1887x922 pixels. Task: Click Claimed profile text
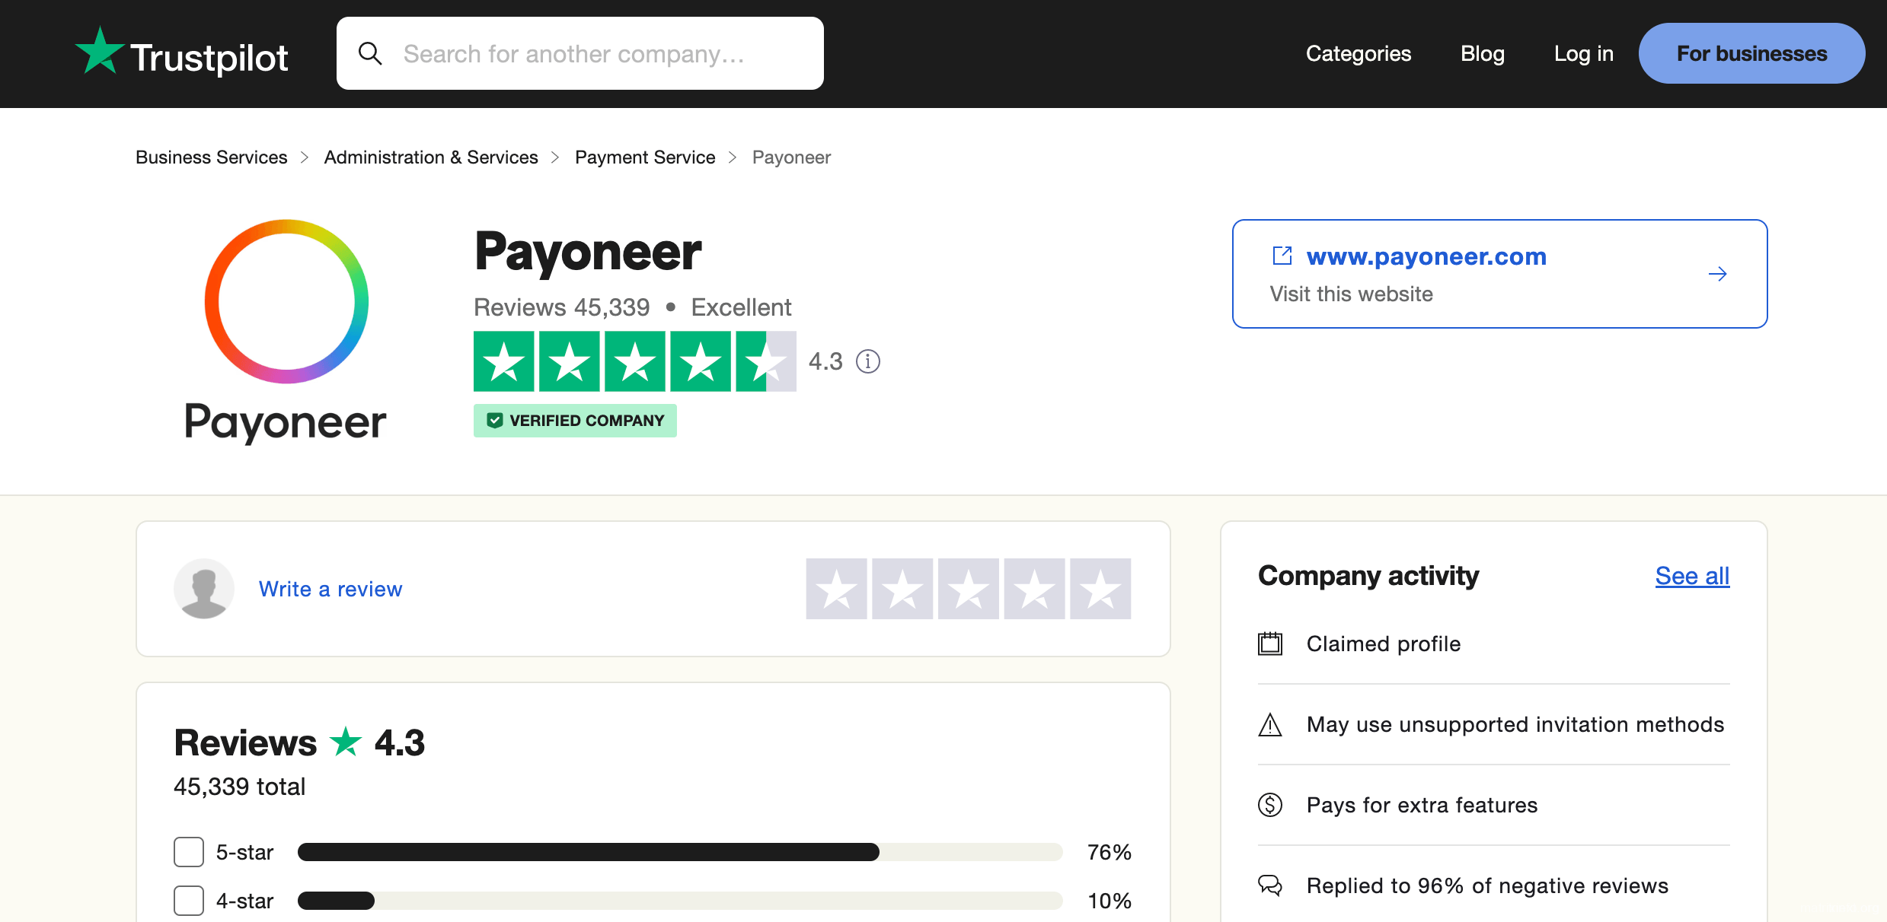[x=1384, y=644]
